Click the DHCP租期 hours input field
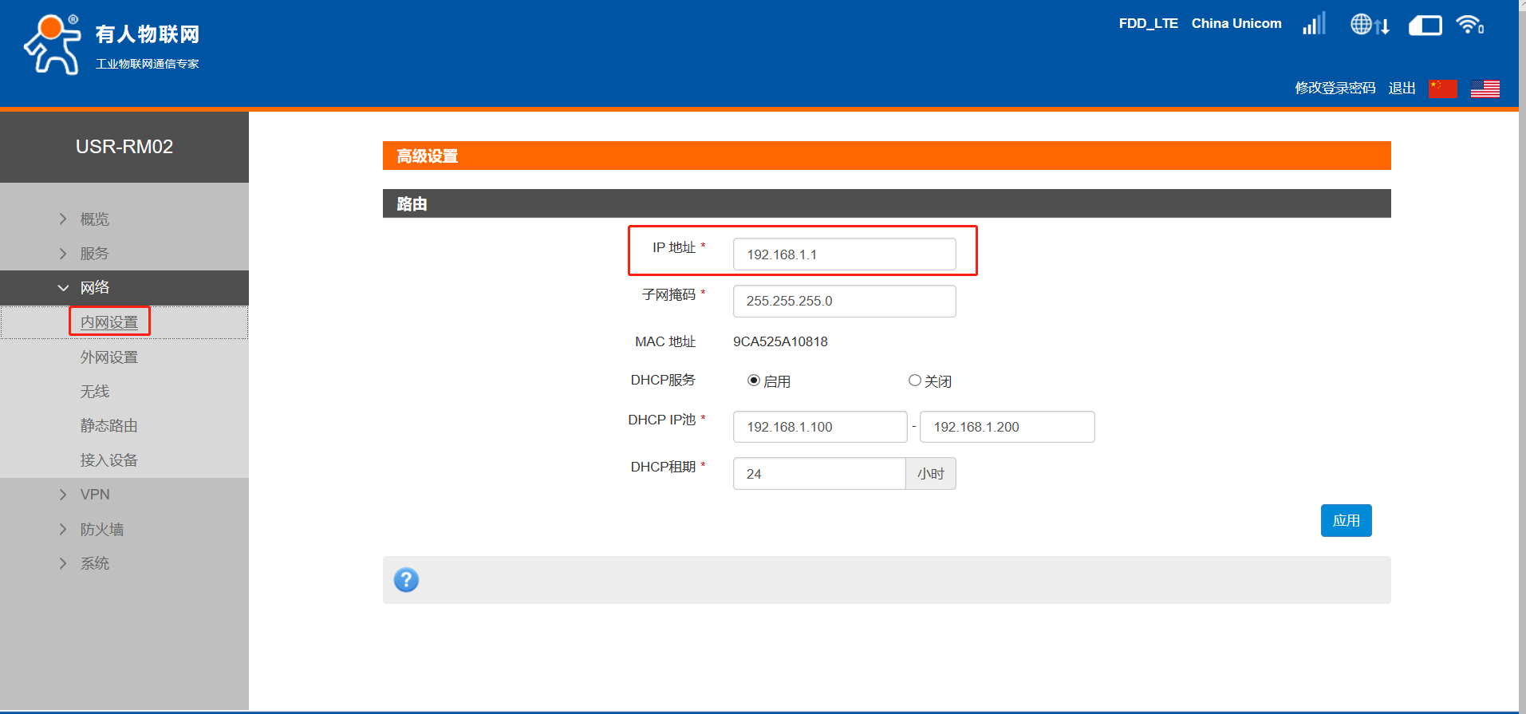This screenshot has width=1526, height=714. pyautogui.click(x=818, y=474)
